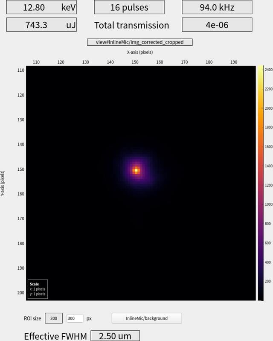Image resolution: width=273 pixels, height=341 pixels.
Task: Click the 'px' unit label next to ROI size
Action: 89,319
